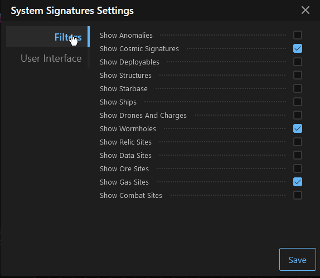320x278 pixels.
Task: Click the Show Anomalies label text
Action: point(126,35)
